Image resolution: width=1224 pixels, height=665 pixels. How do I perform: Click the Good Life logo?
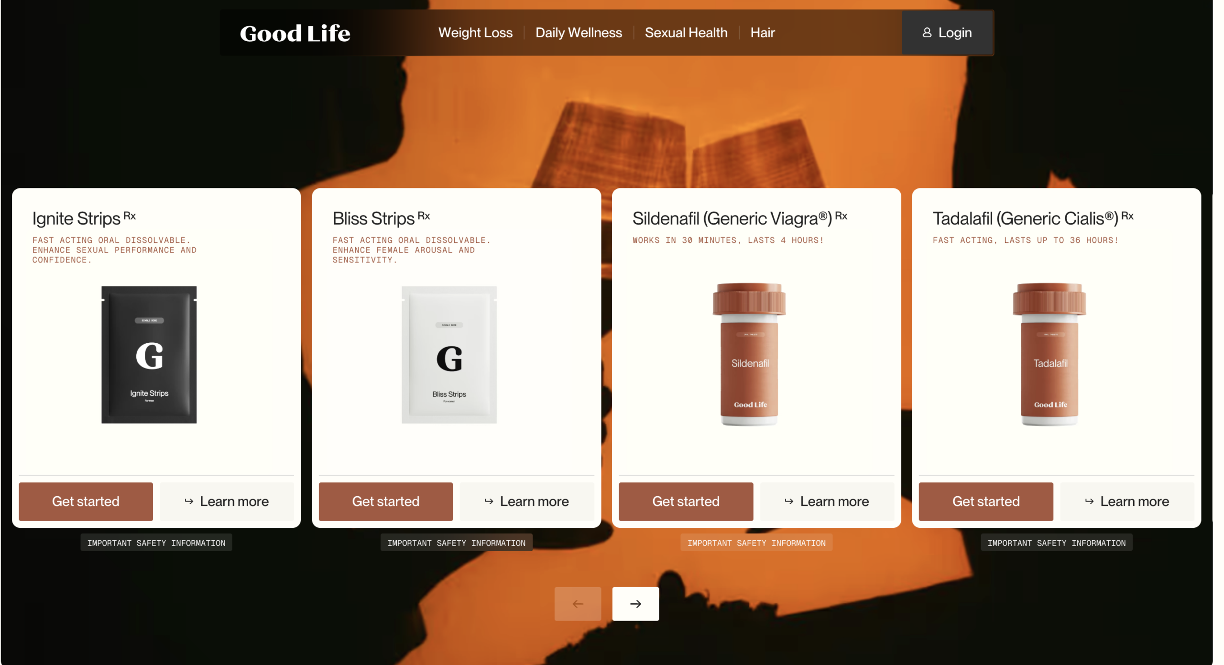[x=295, y=33]
